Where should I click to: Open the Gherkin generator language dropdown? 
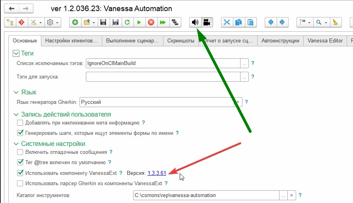coord(238,102)
